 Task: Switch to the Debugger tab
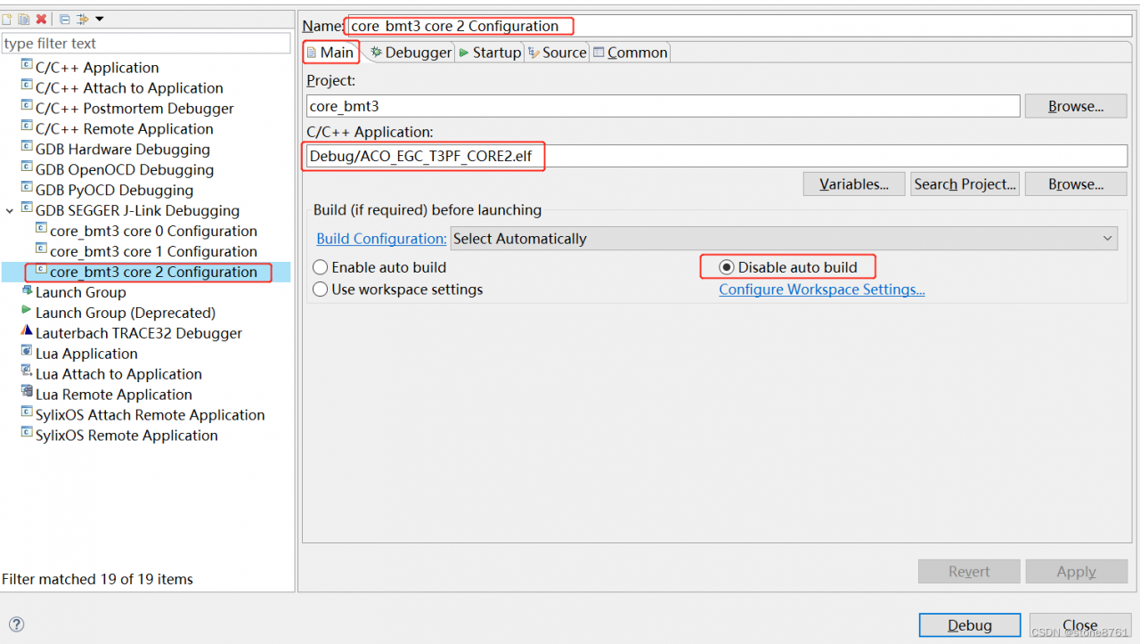pos(411,53)
